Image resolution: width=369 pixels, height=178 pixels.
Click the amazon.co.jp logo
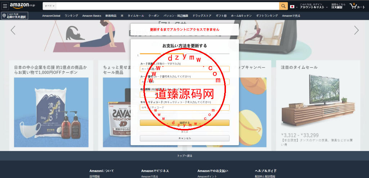[23, 5]
